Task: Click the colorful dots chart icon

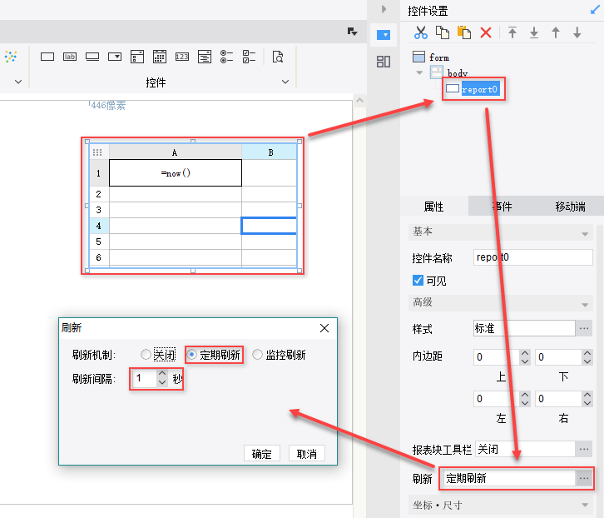Action: click(11, 57)
